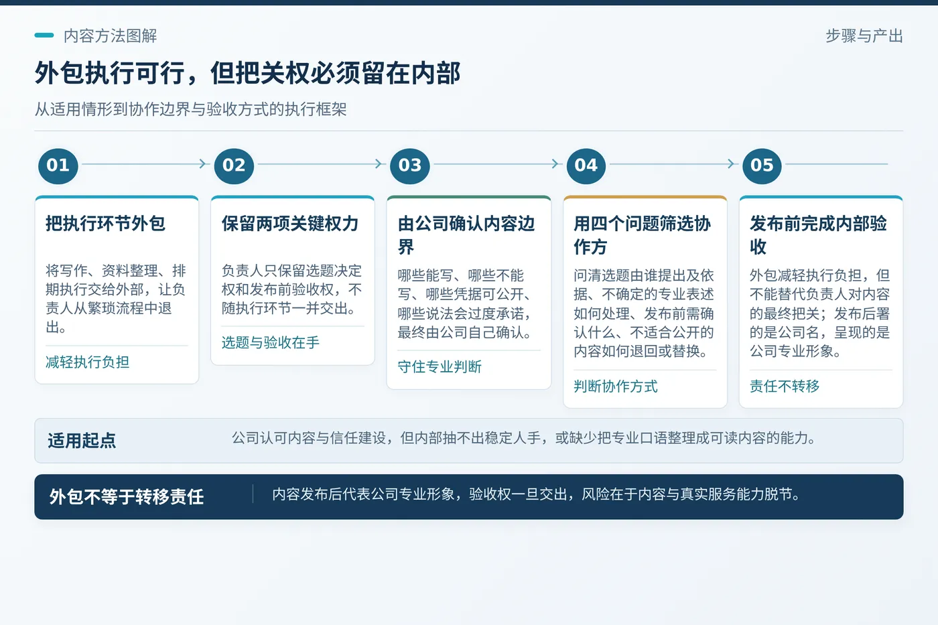Click the teal dash beside 内容方法图解
This screenshot has width=938, height=625.
(x=44, y=36)
